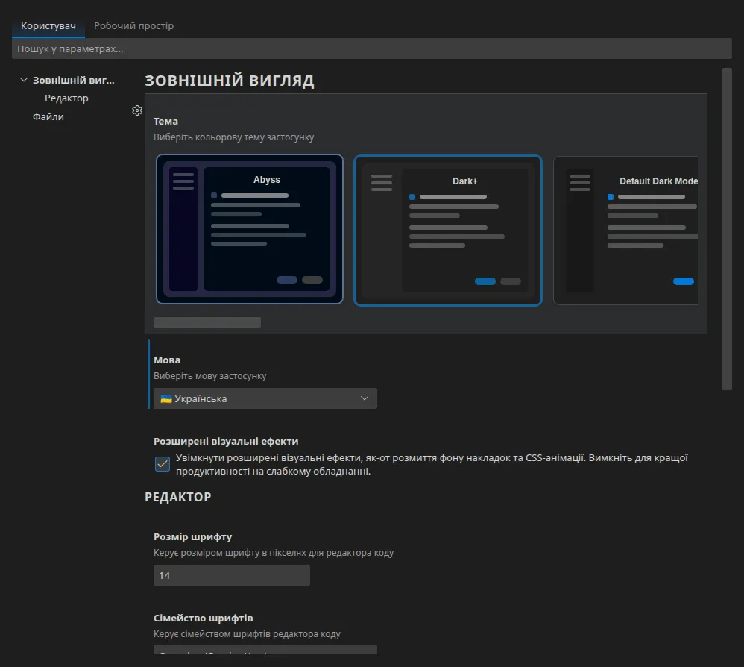The height and width of the screenshot is (667, 744).
Task: Choose the Default Dark Mode theme thumbnail
Action: point(626,231)
